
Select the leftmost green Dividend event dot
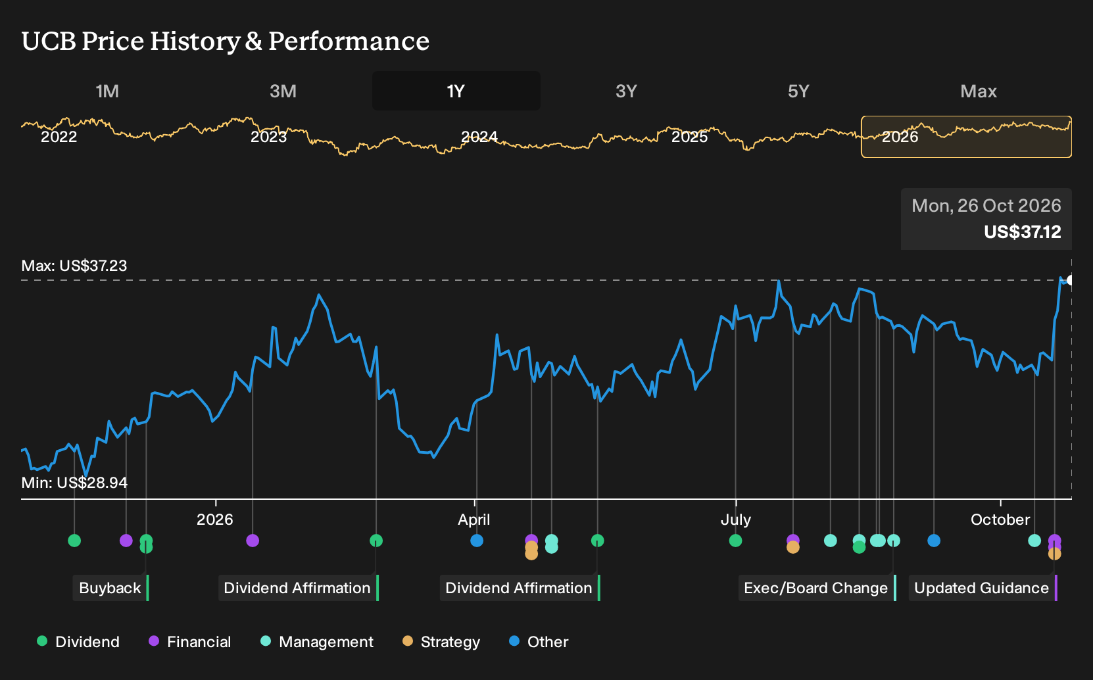(74, 541)
